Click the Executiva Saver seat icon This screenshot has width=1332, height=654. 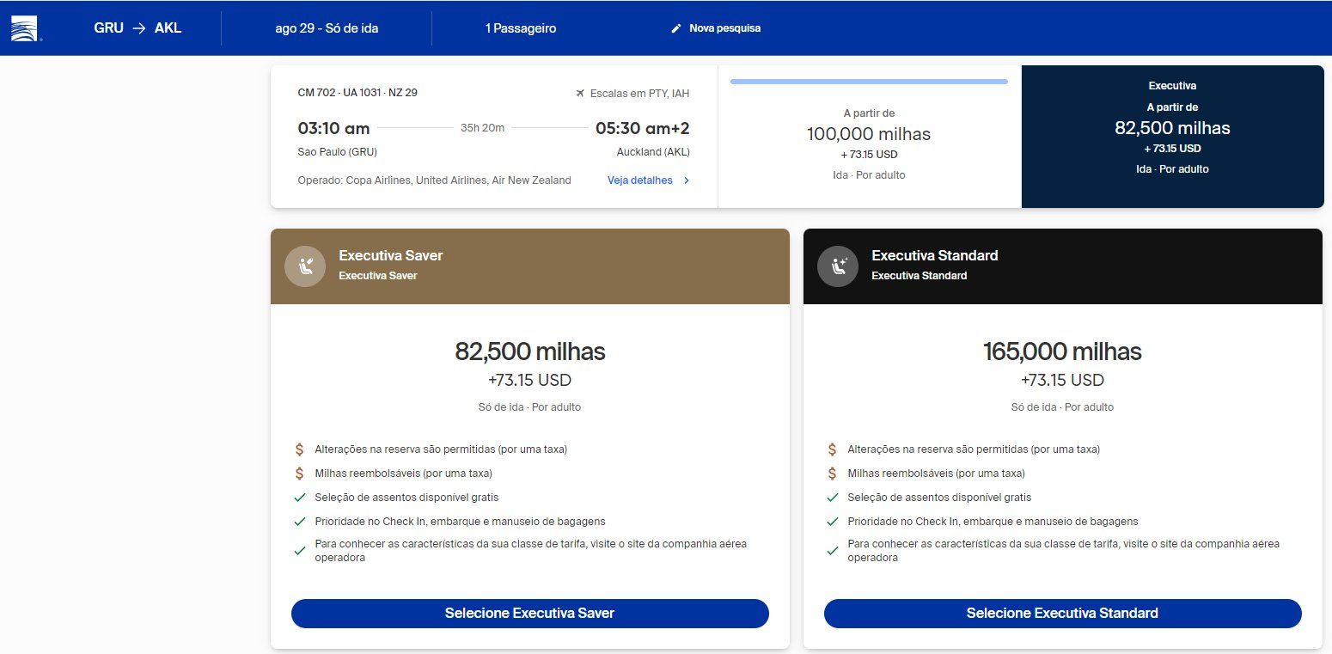tap(305, 266)
